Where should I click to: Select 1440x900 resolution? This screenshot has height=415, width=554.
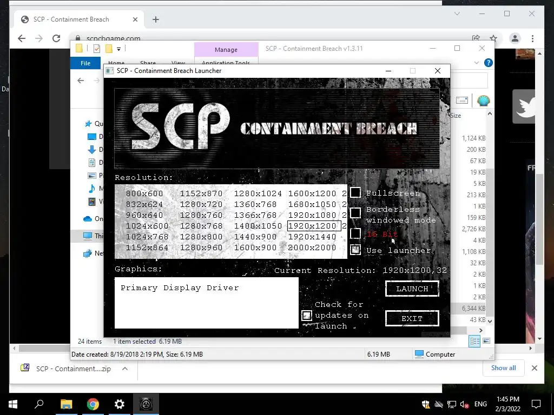[255, 237]
